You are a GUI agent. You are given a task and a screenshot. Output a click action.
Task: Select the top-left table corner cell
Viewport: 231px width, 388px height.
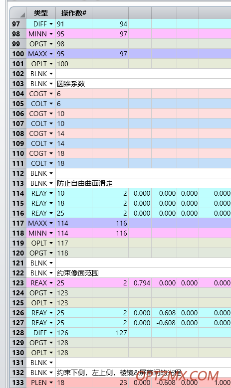(18, 13)
